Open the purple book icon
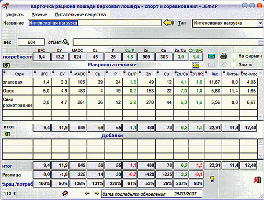This screenshot has height=200, width=264. pyautogui.click(x=65, y=193)
